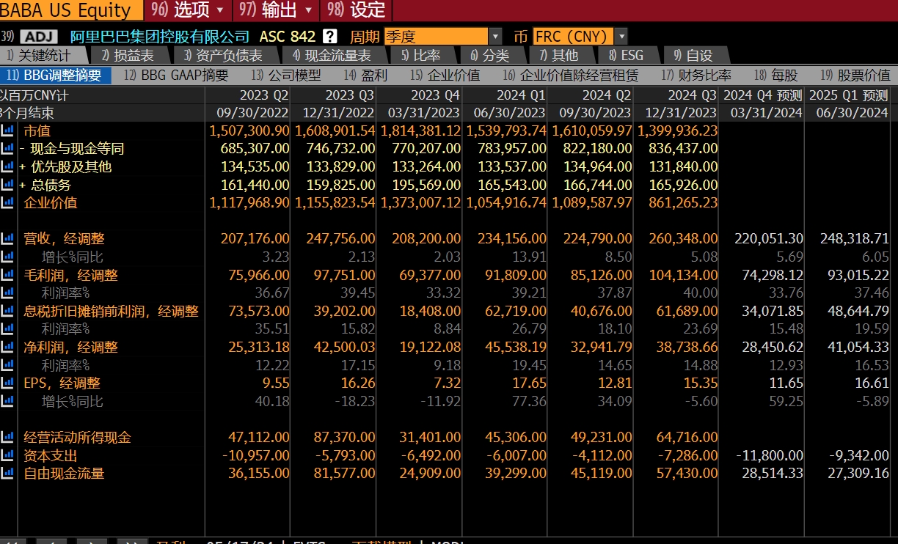Click the chart icon for 利润率% below 净利润
This screenshot has width=898, height=544.
8,365
